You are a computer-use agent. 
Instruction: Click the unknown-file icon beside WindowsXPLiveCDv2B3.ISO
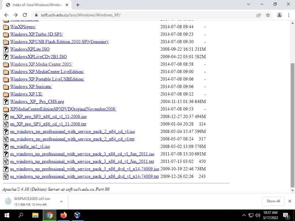[x=6, y=57]
